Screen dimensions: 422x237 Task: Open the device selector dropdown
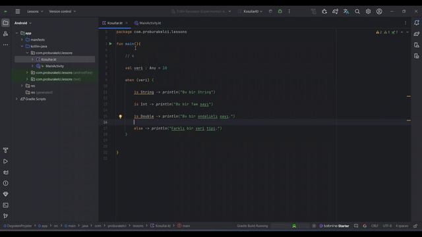201,12
